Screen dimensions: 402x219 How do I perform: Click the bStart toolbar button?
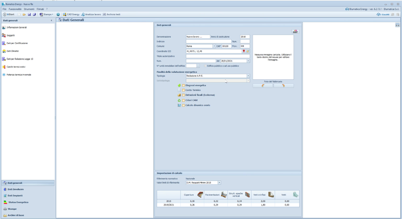click(x=9, y=14)
